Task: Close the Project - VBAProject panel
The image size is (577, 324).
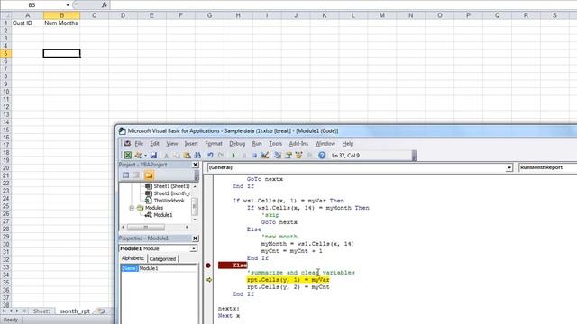Action: tap(196, 165)
